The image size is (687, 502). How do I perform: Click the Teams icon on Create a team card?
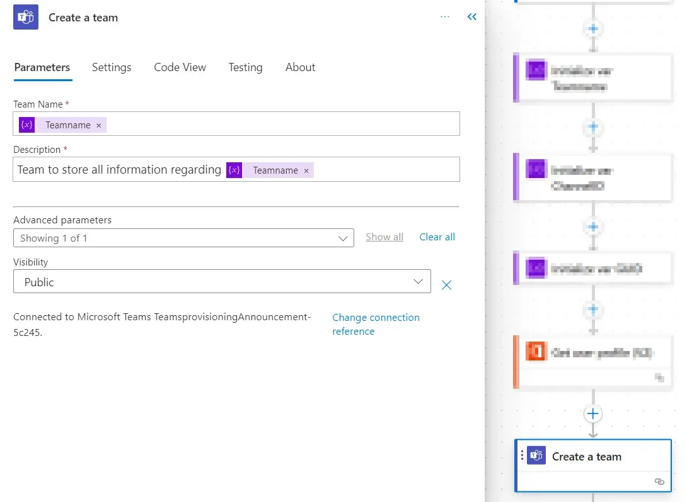pos(536,455)
